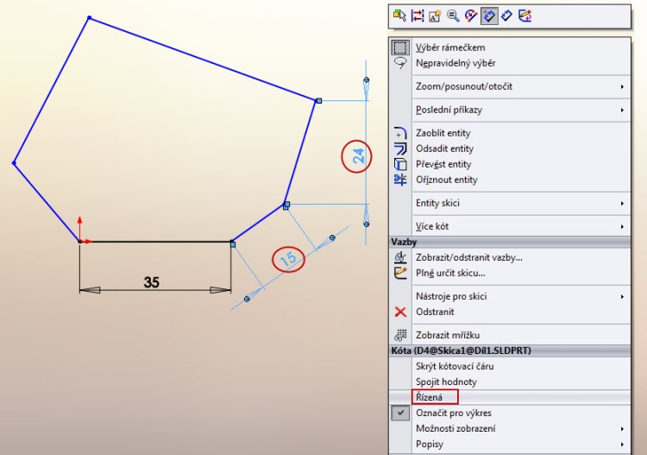The width and height of the screenshot is (647, 455).
Task: Click the upper-right drag handle of dimension 15
Action: (333, 237)
